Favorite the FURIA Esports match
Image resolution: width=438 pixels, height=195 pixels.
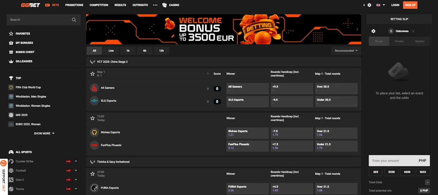coord(92,174)
